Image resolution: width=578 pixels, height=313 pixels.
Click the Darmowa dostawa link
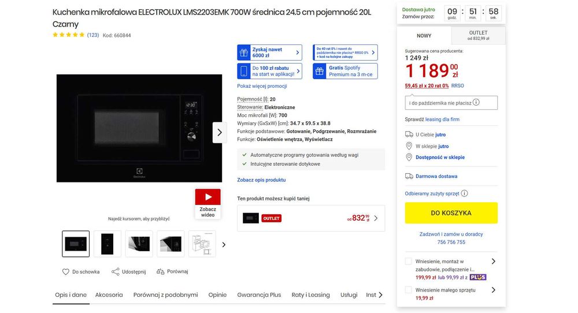(436, 176)
